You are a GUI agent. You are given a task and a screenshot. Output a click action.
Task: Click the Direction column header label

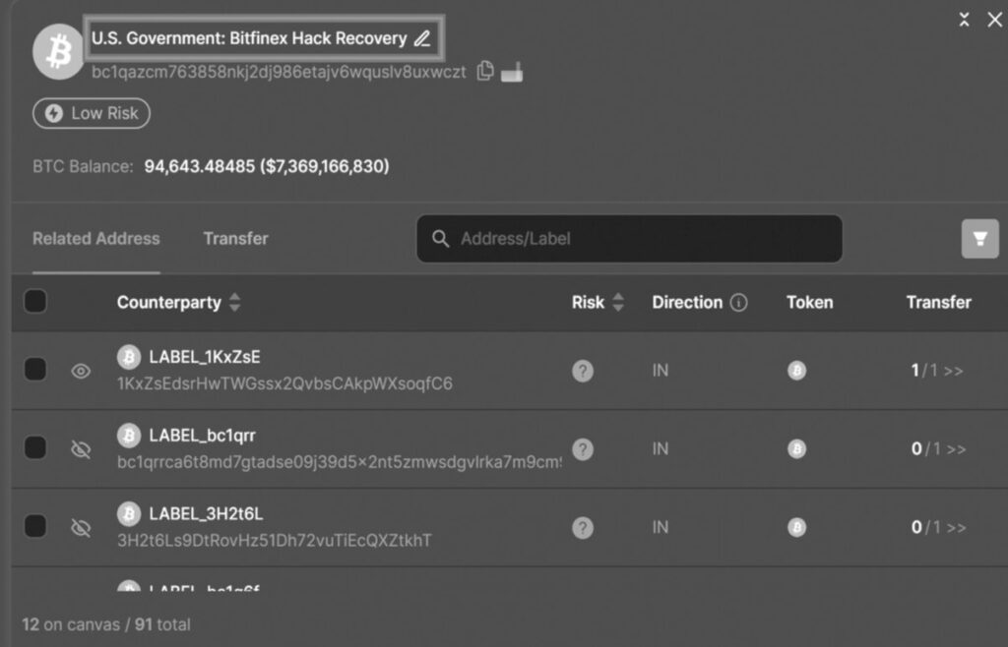[x=687, y=302]
